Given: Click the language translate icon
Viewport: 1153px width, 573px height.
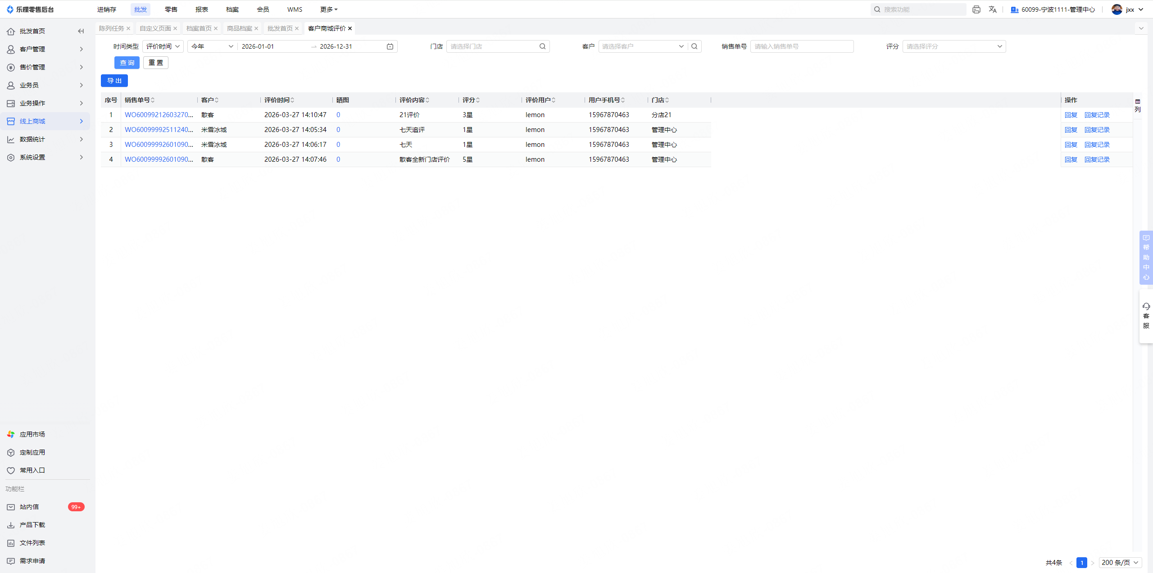Looking at the screenshot, I should click(x=993, y=9).
